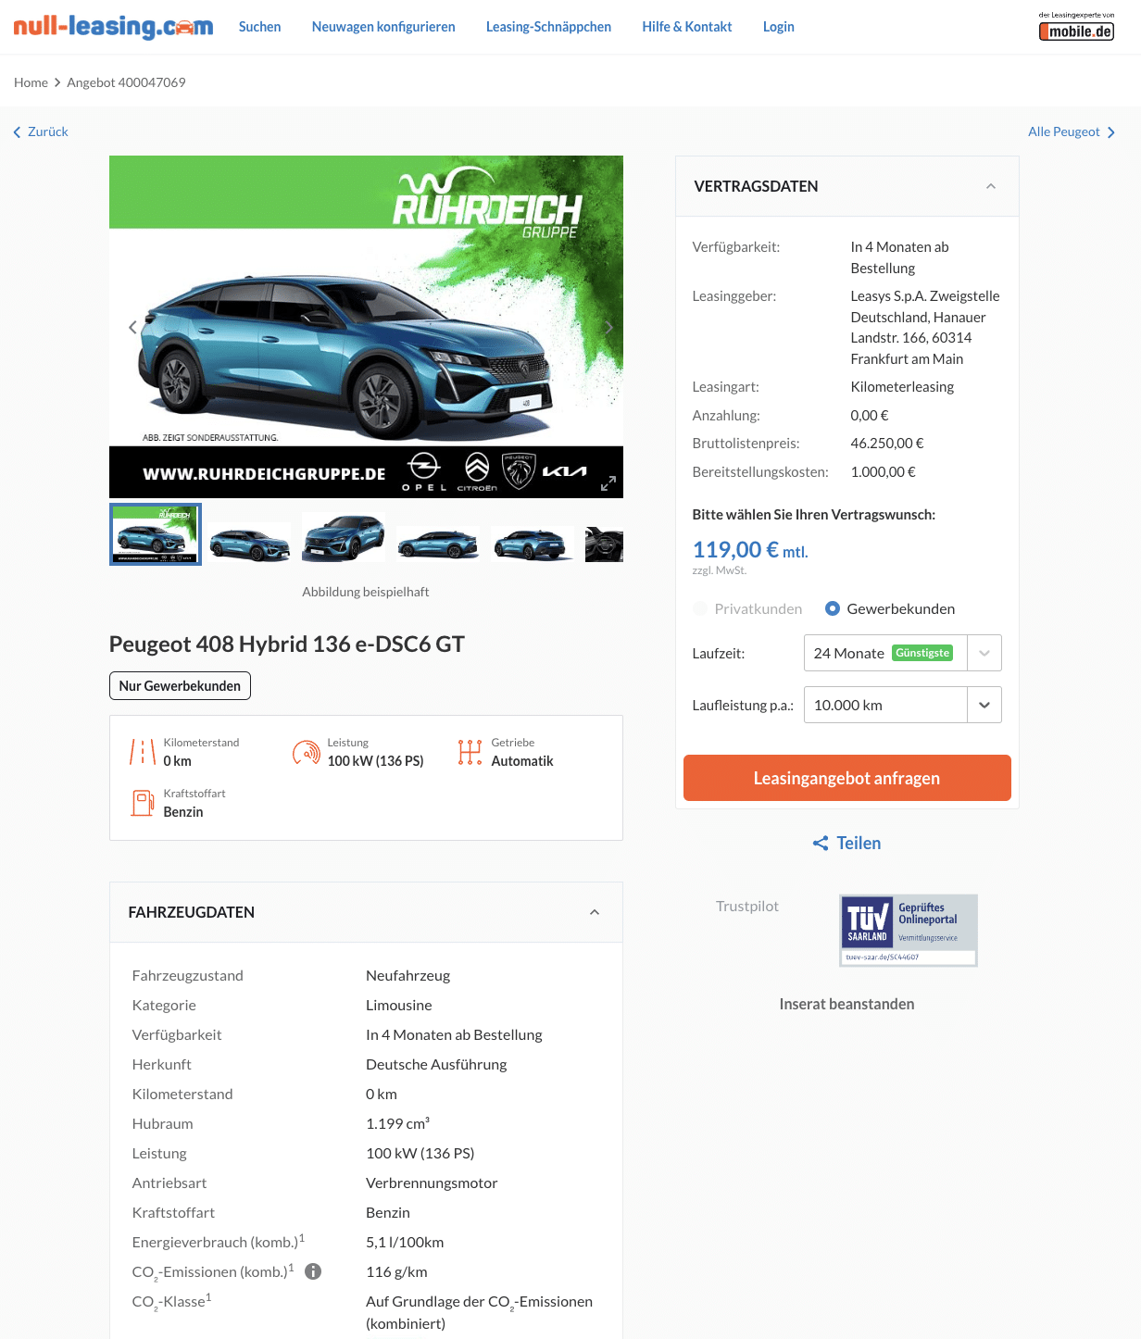Open the TÜV Saarland certification badge
1141x1339 pixels.
908,930
